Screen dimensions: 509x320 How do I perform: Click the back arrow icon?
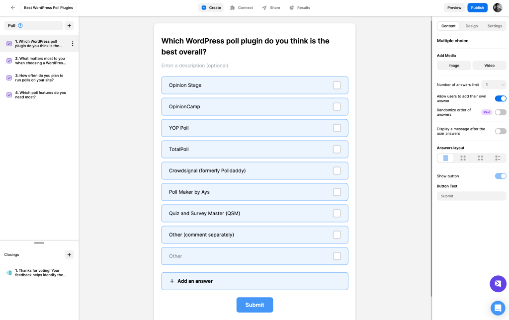pyautogui.click(x=13, y=7)
